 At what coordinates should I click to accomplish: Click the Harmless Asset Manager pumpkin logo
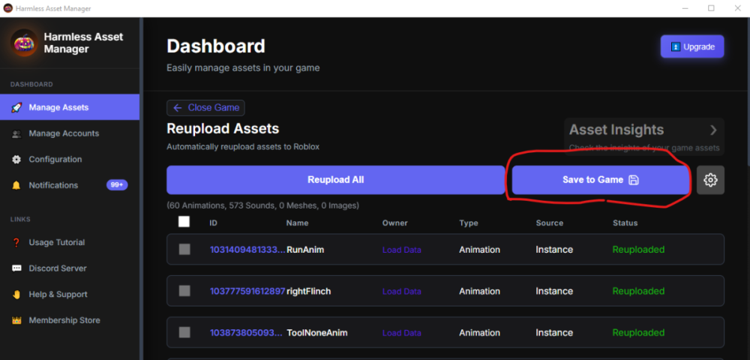tap(24, 43)
